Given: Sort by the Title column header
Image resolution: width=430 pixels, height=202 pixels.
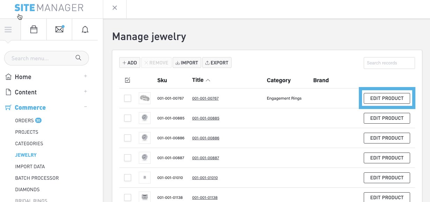Looking at the screenshot, I should [x=198, y=80].
